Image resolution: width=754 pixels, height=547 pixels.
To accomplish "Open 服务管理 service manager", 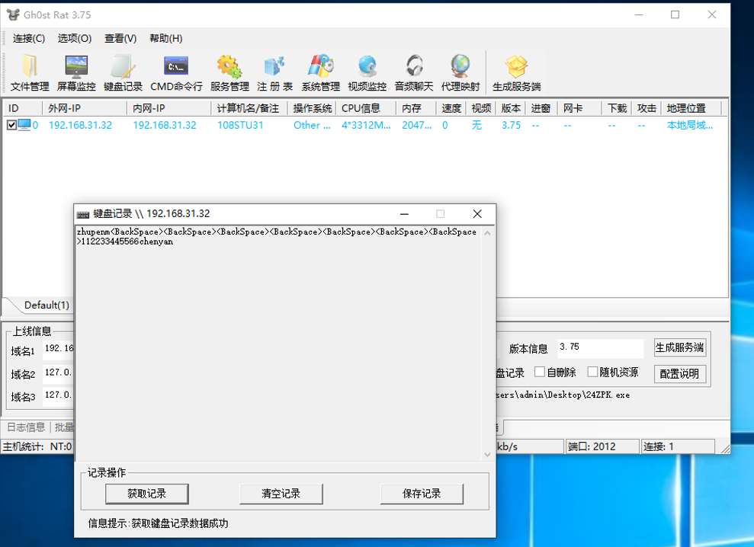I will tap(229, 72).
